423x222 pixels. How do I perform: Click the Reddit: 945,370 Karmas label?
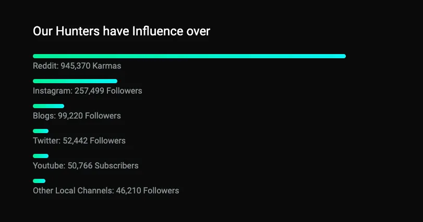coord(77,66)
